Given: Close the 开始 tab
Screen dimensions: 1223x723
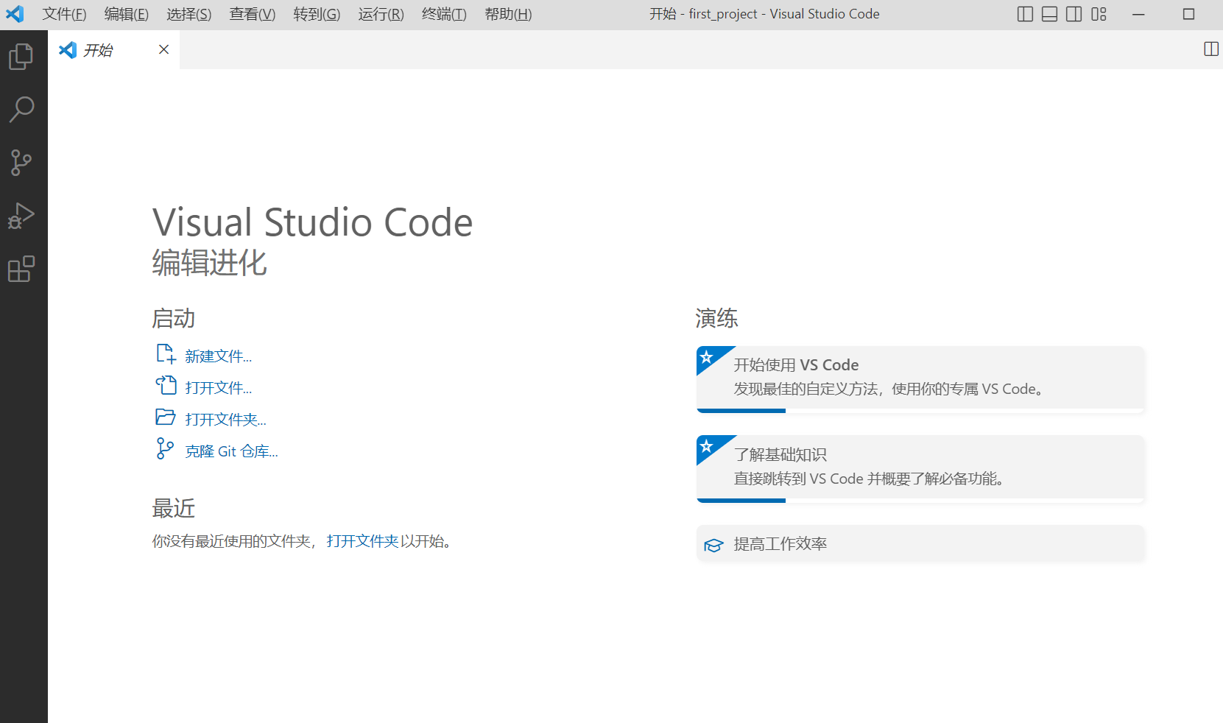Looking at the screenshot, I should tap(163, 49).
